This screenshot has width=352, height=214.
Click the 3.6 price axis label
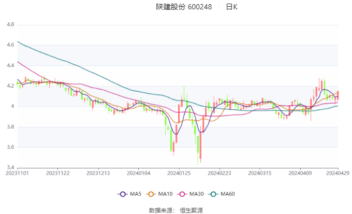[10, 147]
